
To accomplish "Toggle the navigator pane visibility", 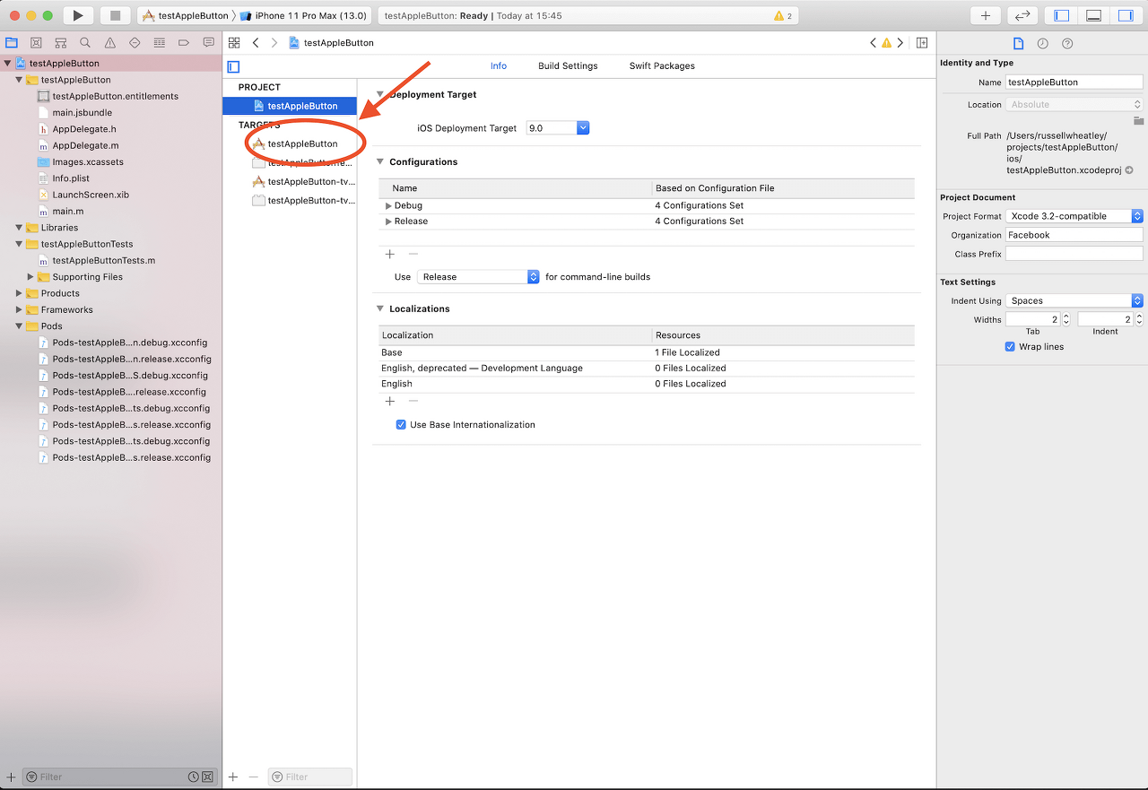I will pyautogui.click(x=1061, y=15).
